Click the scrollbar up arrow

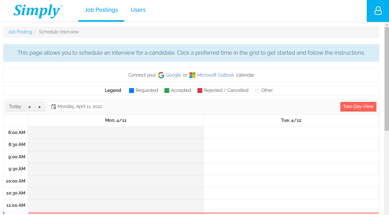387,25
